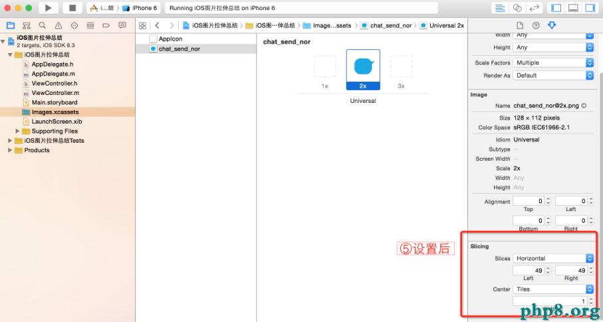The height and width of the screenshot is (322, 603).
Task: Toggle the navigator pane visibility
Action: 556,8
